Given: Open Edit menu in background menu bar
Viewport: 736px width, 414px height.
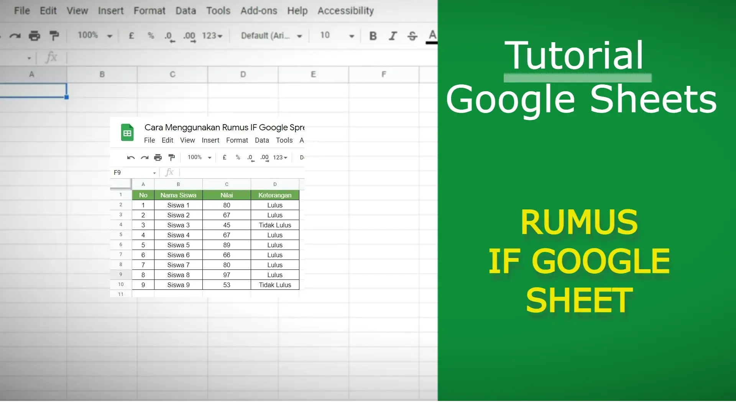Looking at the screenshot, I should (x=48, y=11).
